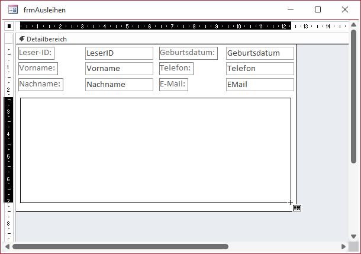The image size is (361, 254).
Task: Click the vertical scrollbar up arrow
Action: coord(353,27)
